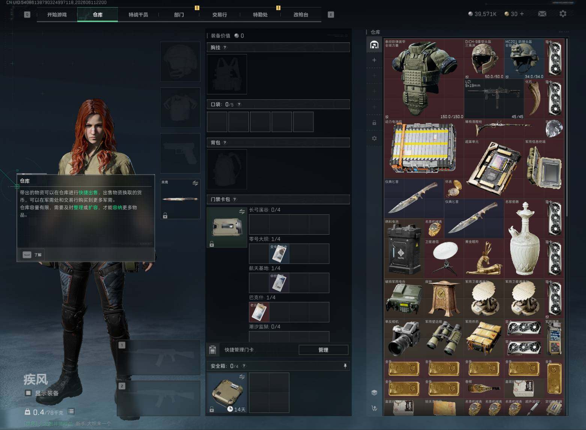Click help icon next to 口袋
Screen dimensions: 586x430
(x=239, y=105)
